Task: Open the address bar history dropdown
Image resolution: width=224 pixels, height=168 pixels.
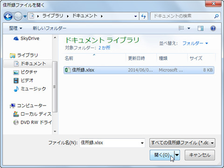Action: (x=135, y=16)
